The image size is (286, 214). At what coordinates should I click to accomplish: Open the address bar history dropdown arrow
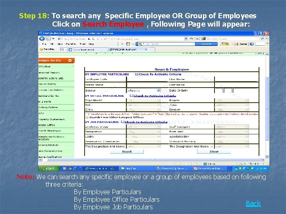pos(186,38)
